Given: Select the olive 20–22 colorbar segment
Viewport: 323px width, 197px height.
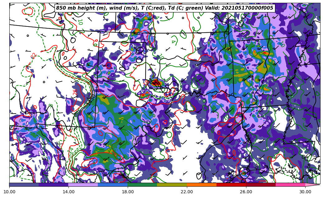Looking at the screenshot, I should tap(172, 185).
